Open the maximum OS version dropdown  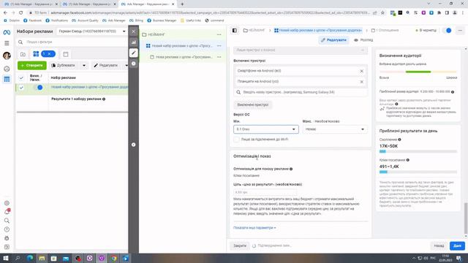(335, 129)
